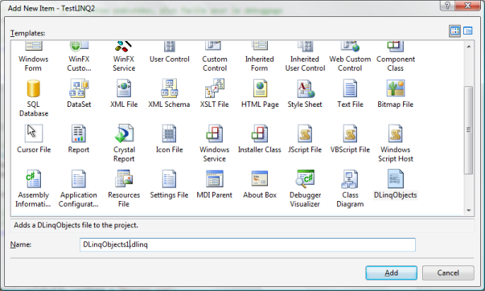Choose the Debugger Visualizer template icon
Image resolution: width=485 pixels, height=291 pixels.
click(x=305, y=178)
